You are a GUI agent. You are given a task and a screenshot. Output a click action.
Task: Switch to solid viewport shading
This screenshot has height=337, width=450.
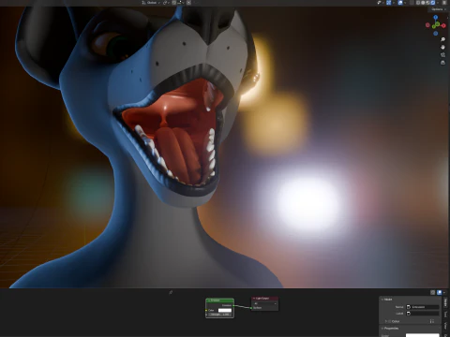423,3
